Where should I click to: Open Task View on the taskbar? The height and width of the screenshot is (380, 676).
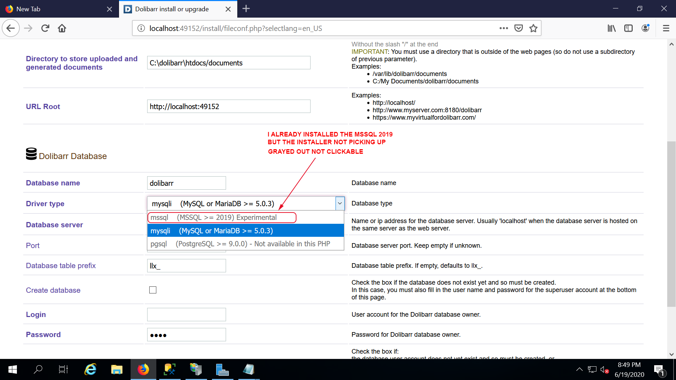(63, 369)
